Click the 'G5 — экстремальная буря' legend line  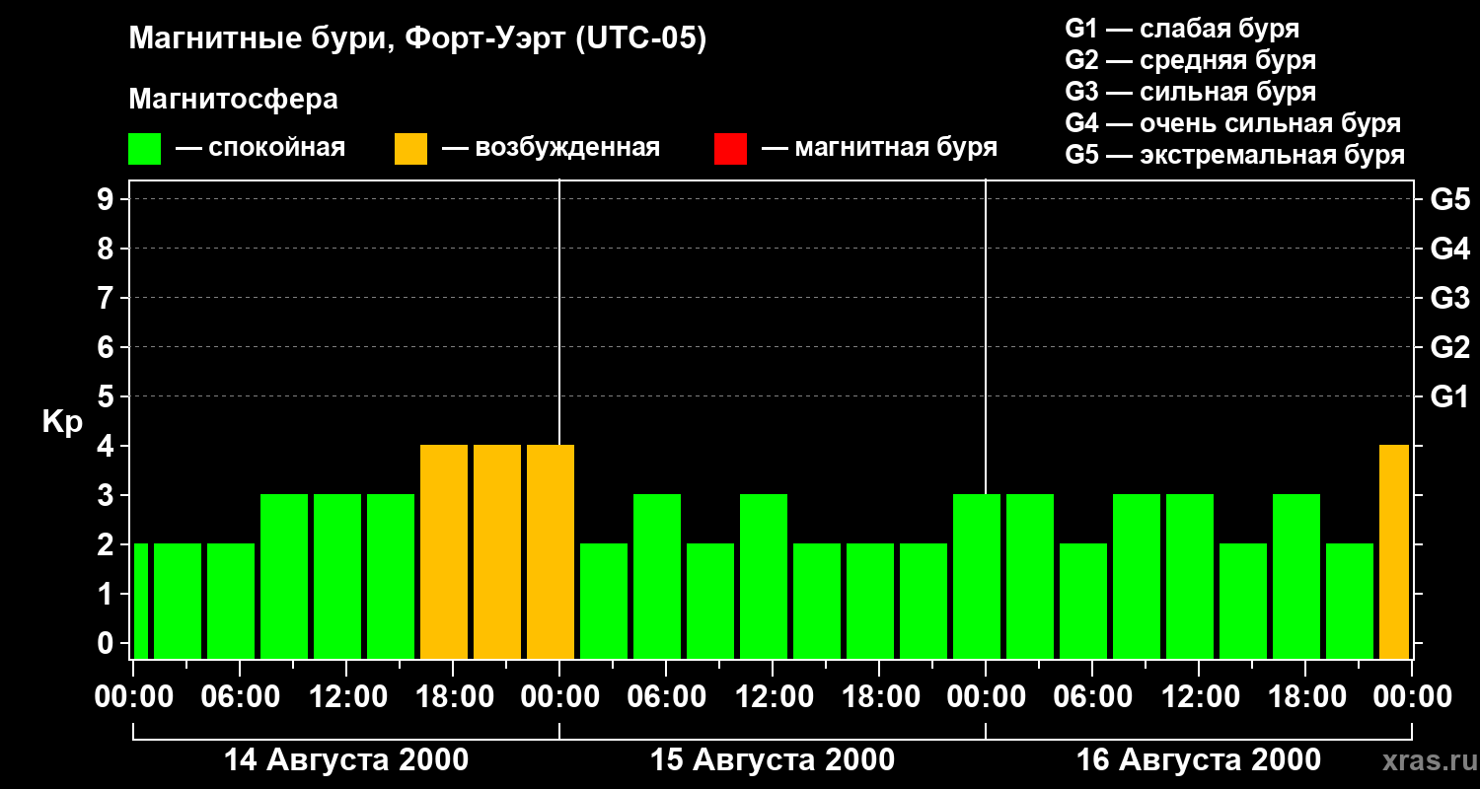coord(1235,156)
